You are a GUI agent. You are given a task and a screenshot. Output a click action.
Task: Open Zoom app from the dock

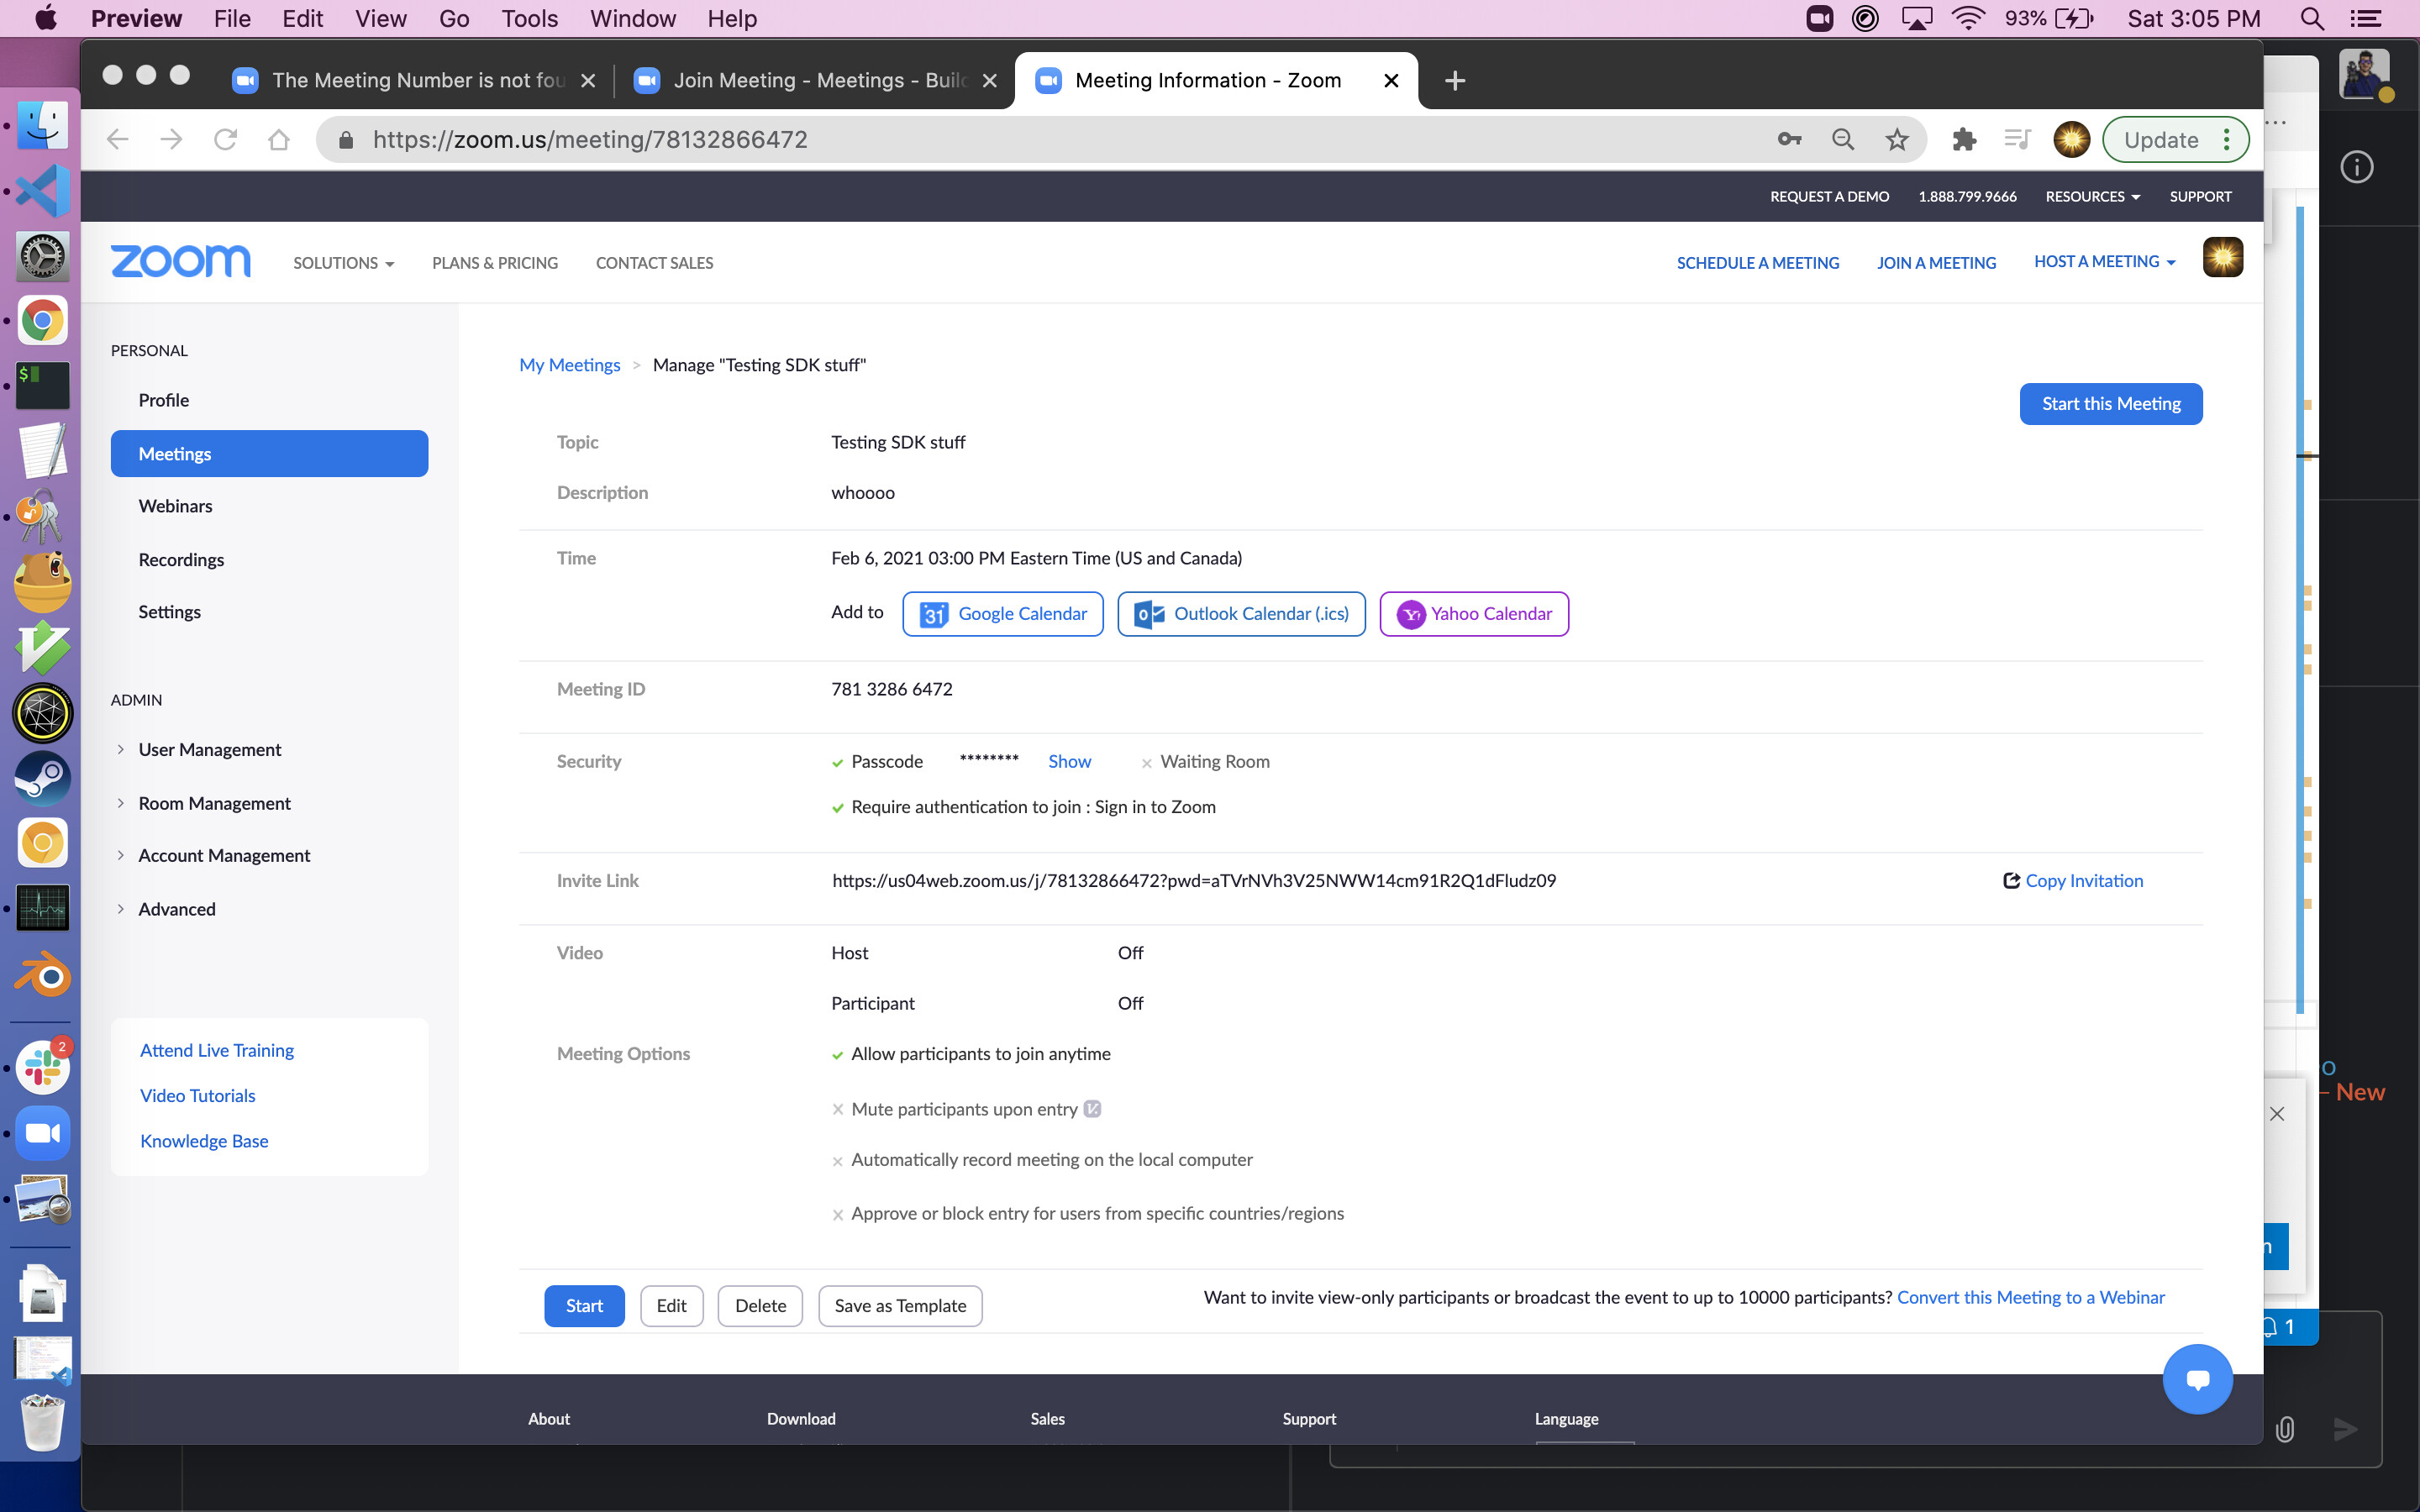tap(42, 1133)
